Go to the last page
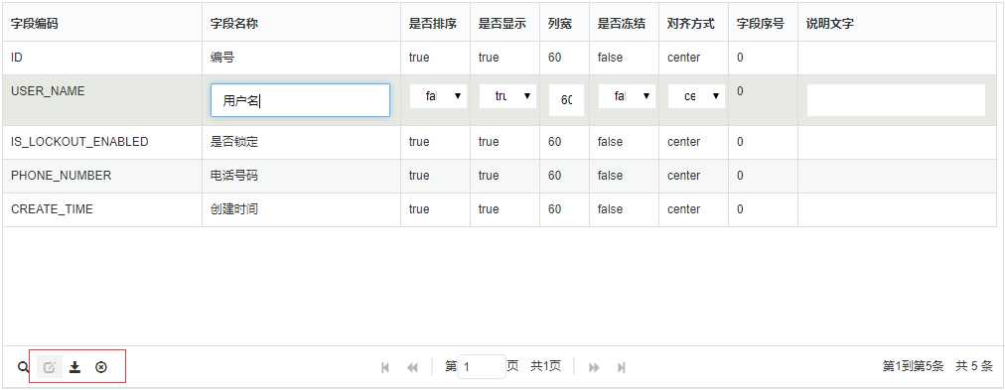The height and width of the screenshot is (390, 1005). [x=621, y=367]
